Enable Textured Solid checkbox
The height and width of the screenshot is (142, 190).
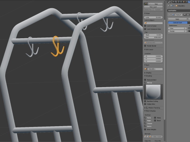(145, 80)
